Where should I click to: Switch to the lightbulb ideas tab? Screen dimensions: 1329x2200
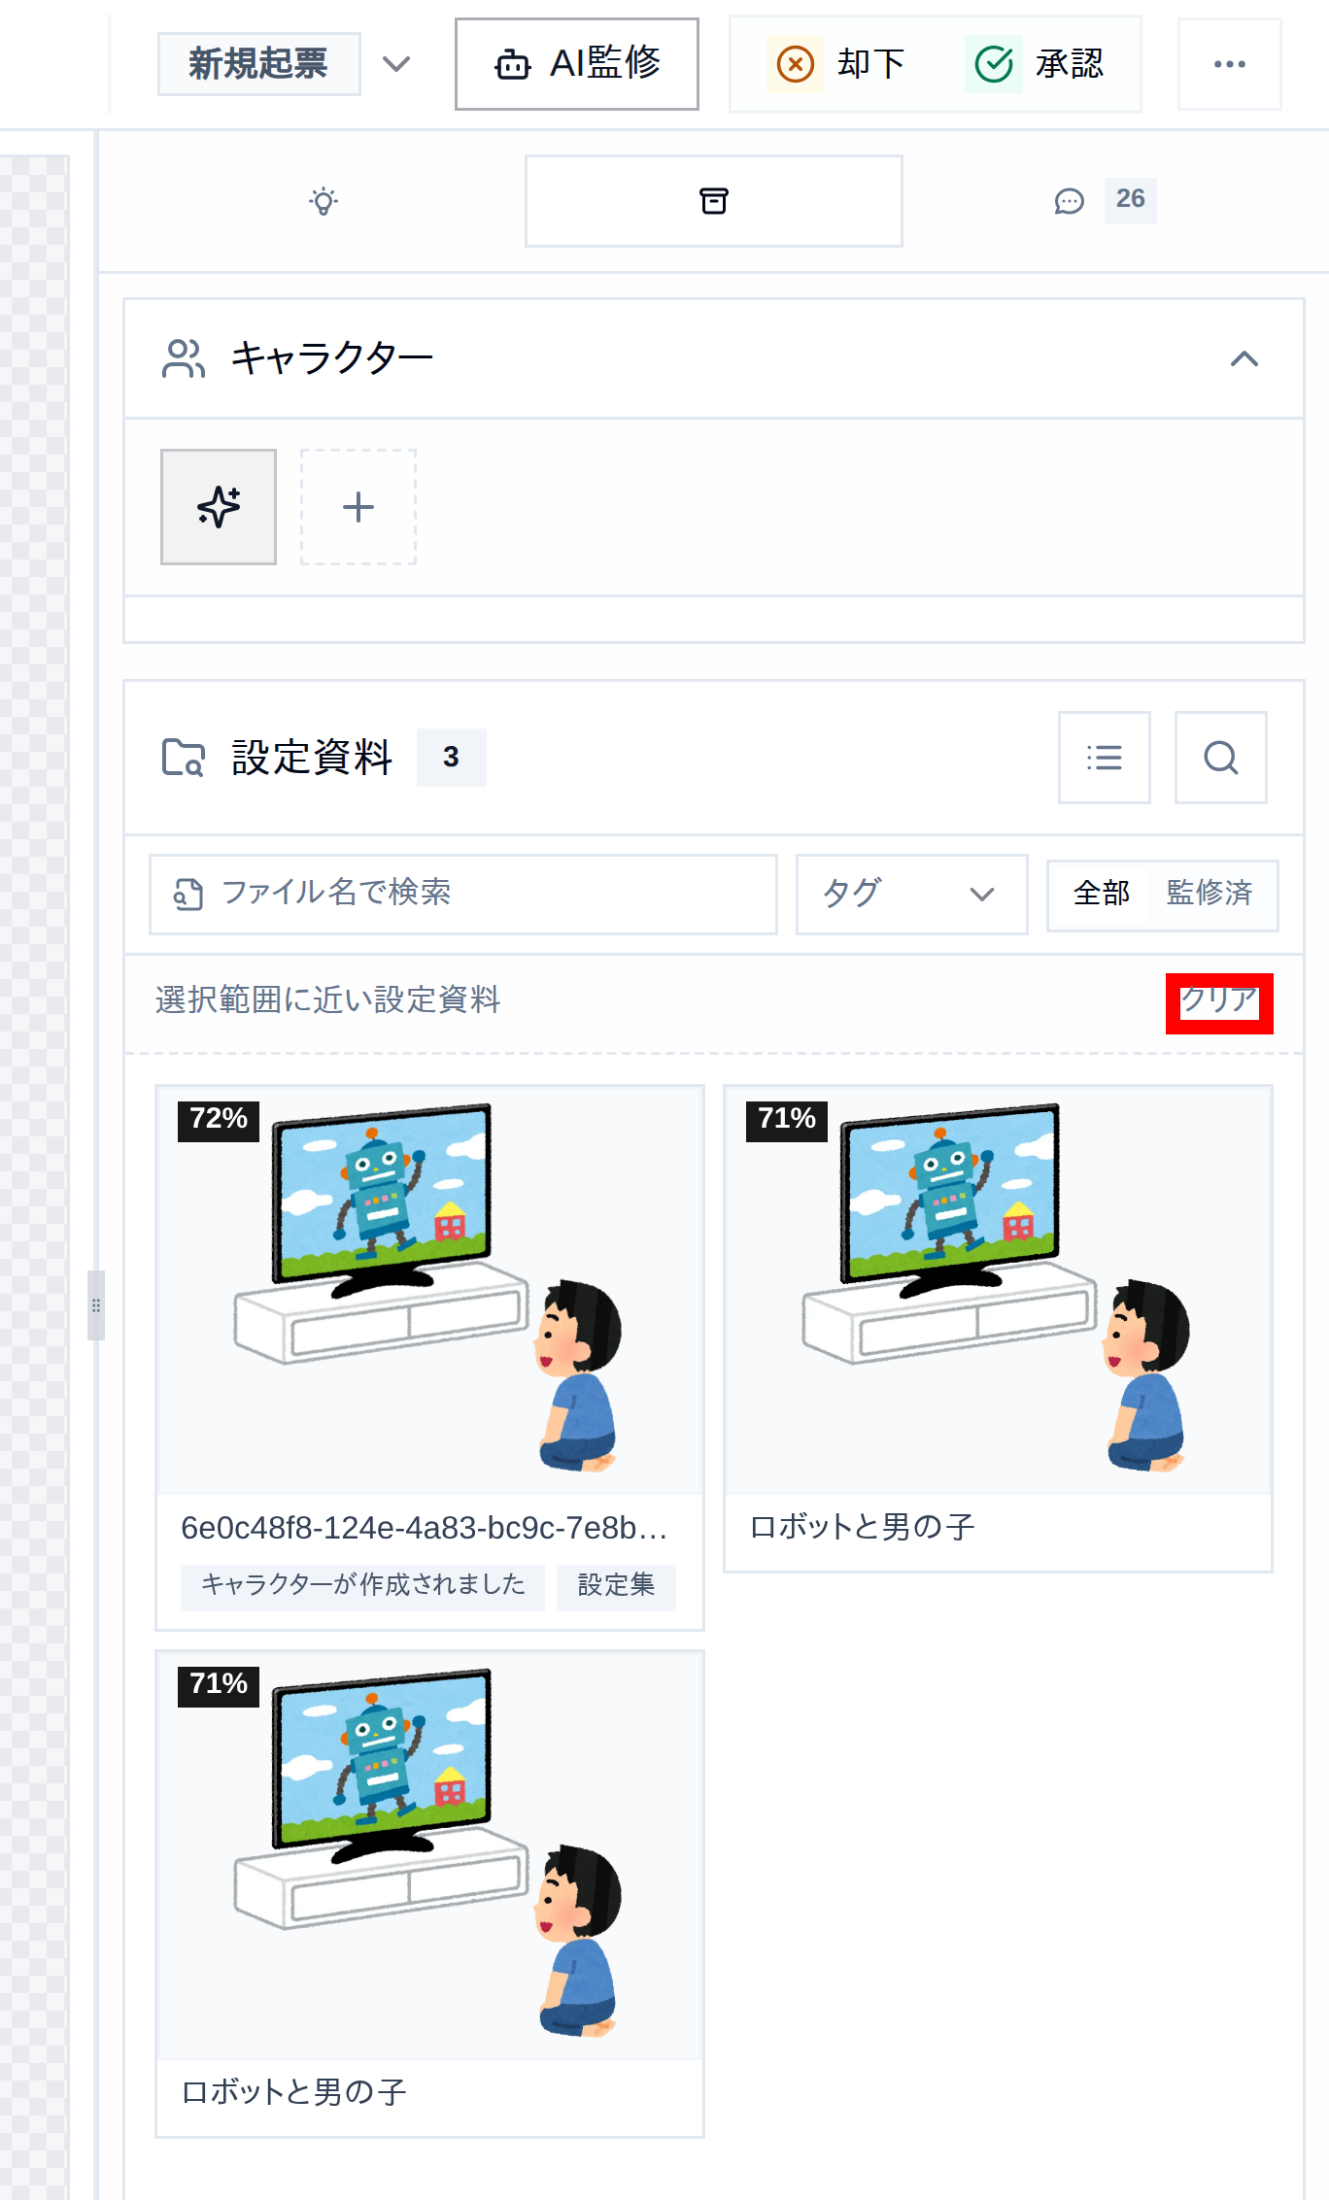pos(324,201)
